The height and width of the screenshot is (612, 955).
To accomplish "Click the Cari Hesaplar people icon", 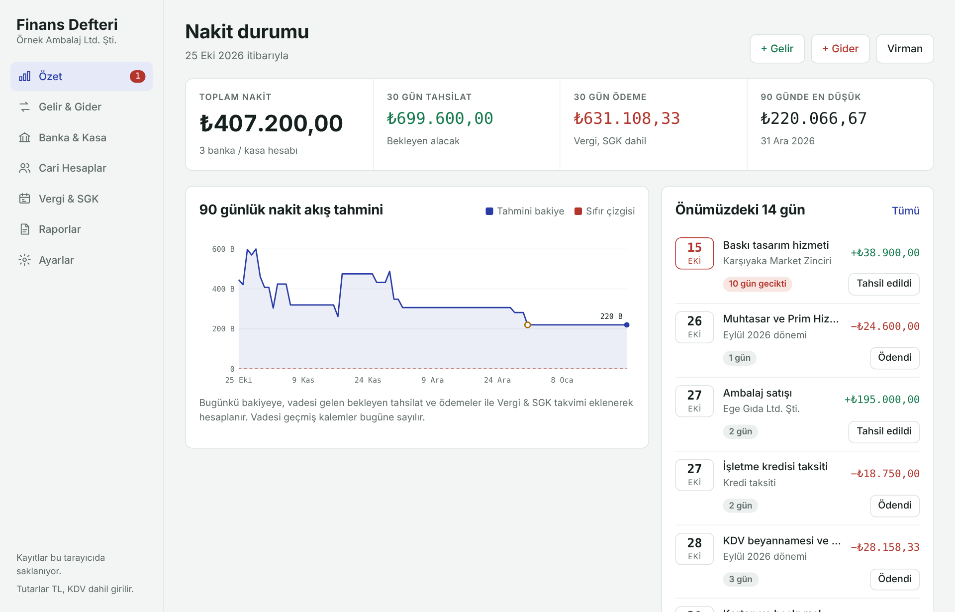I will point(25,168).
